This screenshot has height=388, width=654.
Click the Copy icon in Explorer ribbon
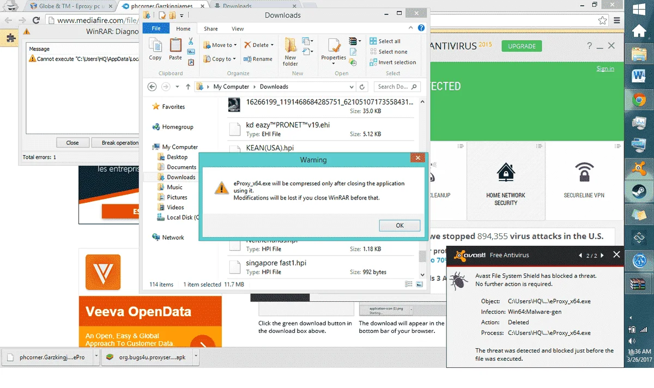click(155, 46)
